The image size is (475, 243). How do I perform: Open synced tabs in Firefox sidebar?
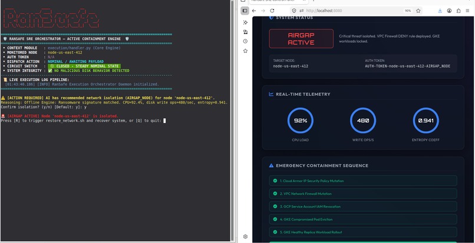(x=245, y=32)
